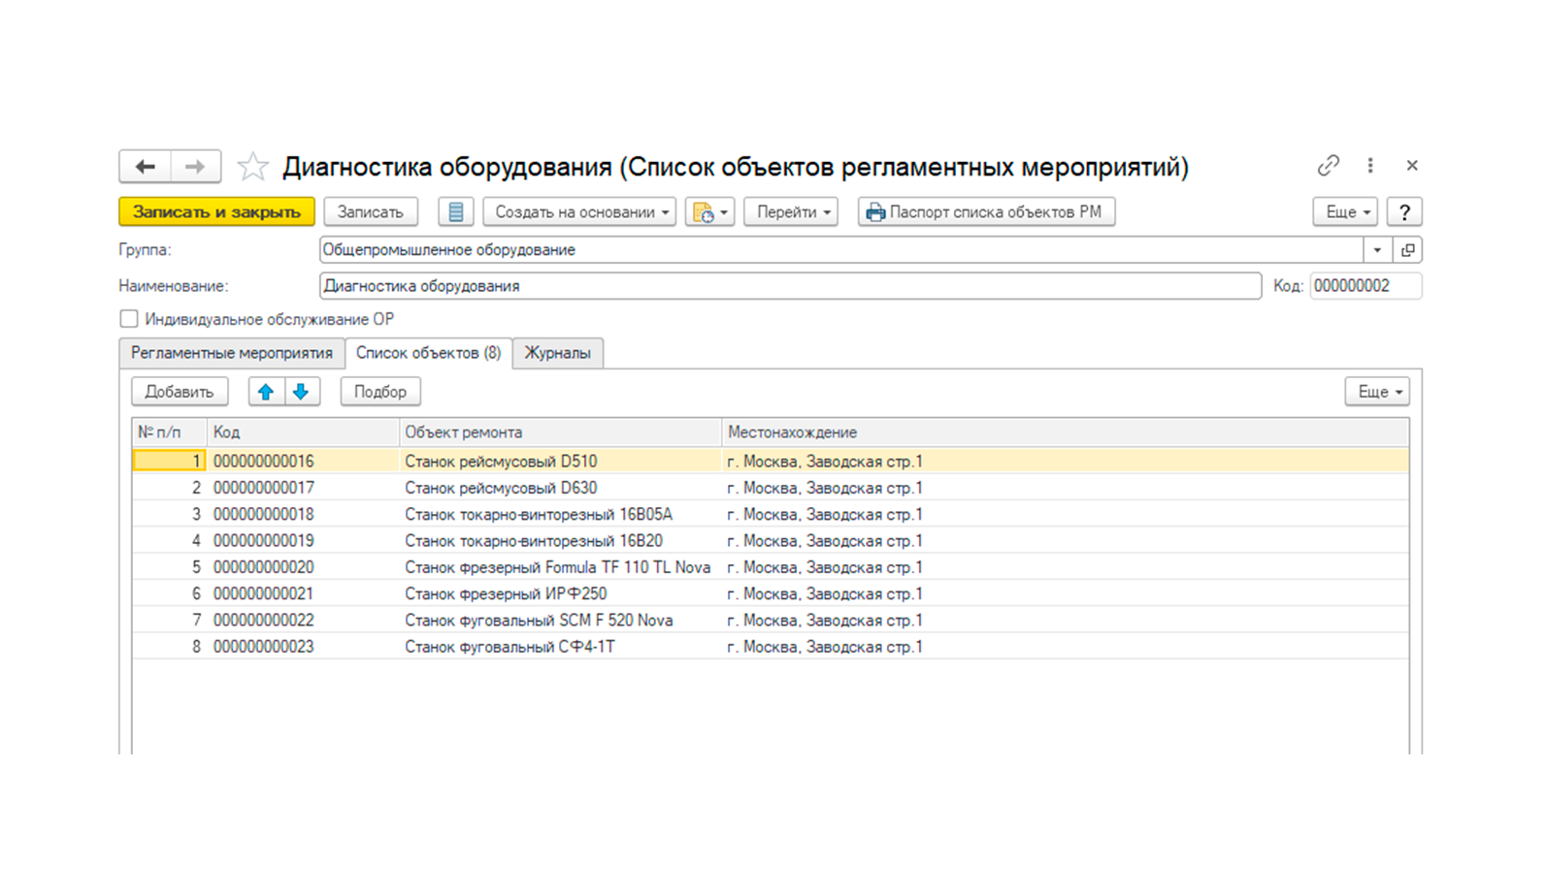Click the back navigation arrow
Image resolution: width=1547 pixels, height=895 pixels.
146,167
